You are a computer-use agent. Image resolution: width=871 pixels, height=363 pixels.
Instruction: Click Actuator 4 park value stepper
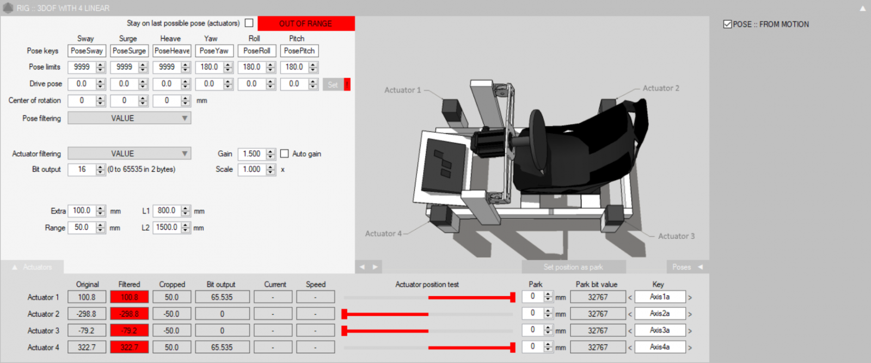548,347
